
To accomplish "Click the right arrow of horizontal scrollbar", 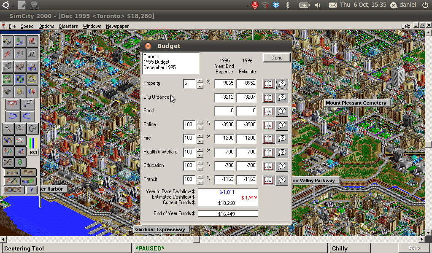I will [x=422, y=240].
